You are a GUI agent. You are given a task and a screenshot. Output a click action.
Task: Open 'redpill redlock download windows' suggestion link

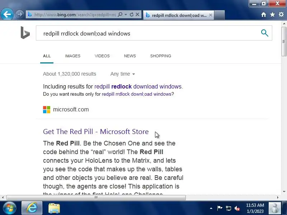pyautogui.click(x=138, y=86)
